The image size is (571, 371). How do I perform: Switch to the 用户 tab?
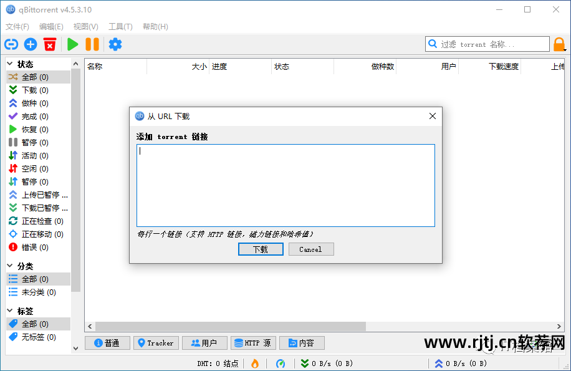(x=204, y=343)
